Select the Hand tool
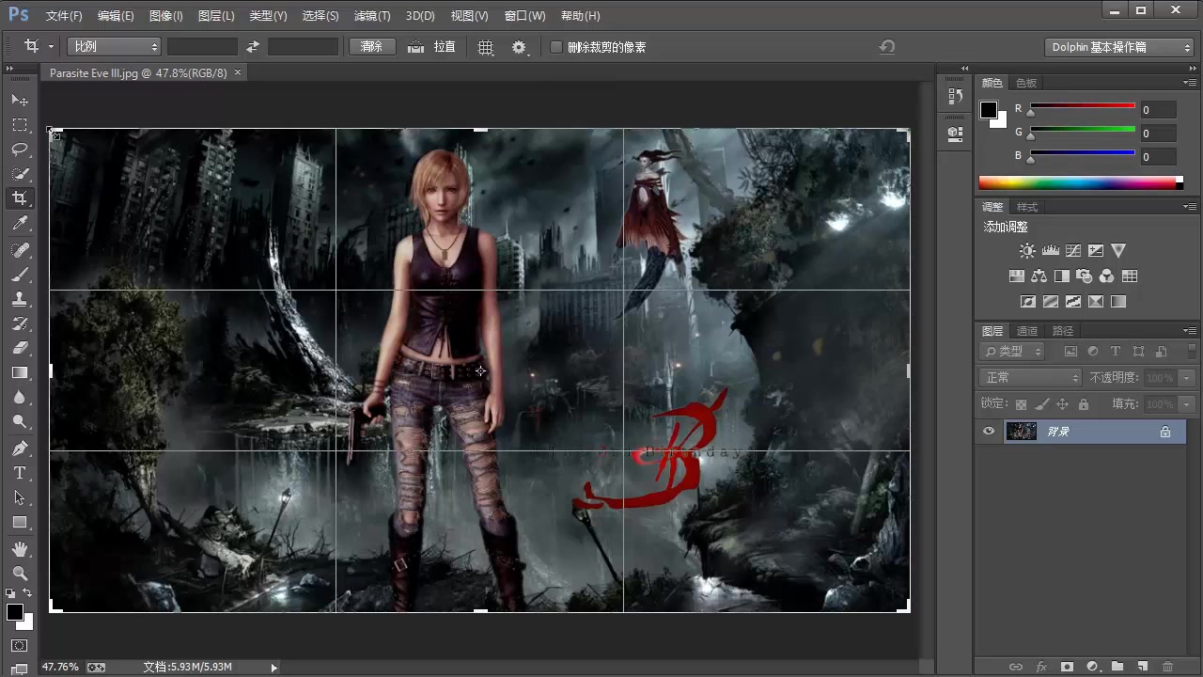 pos(19,548)
